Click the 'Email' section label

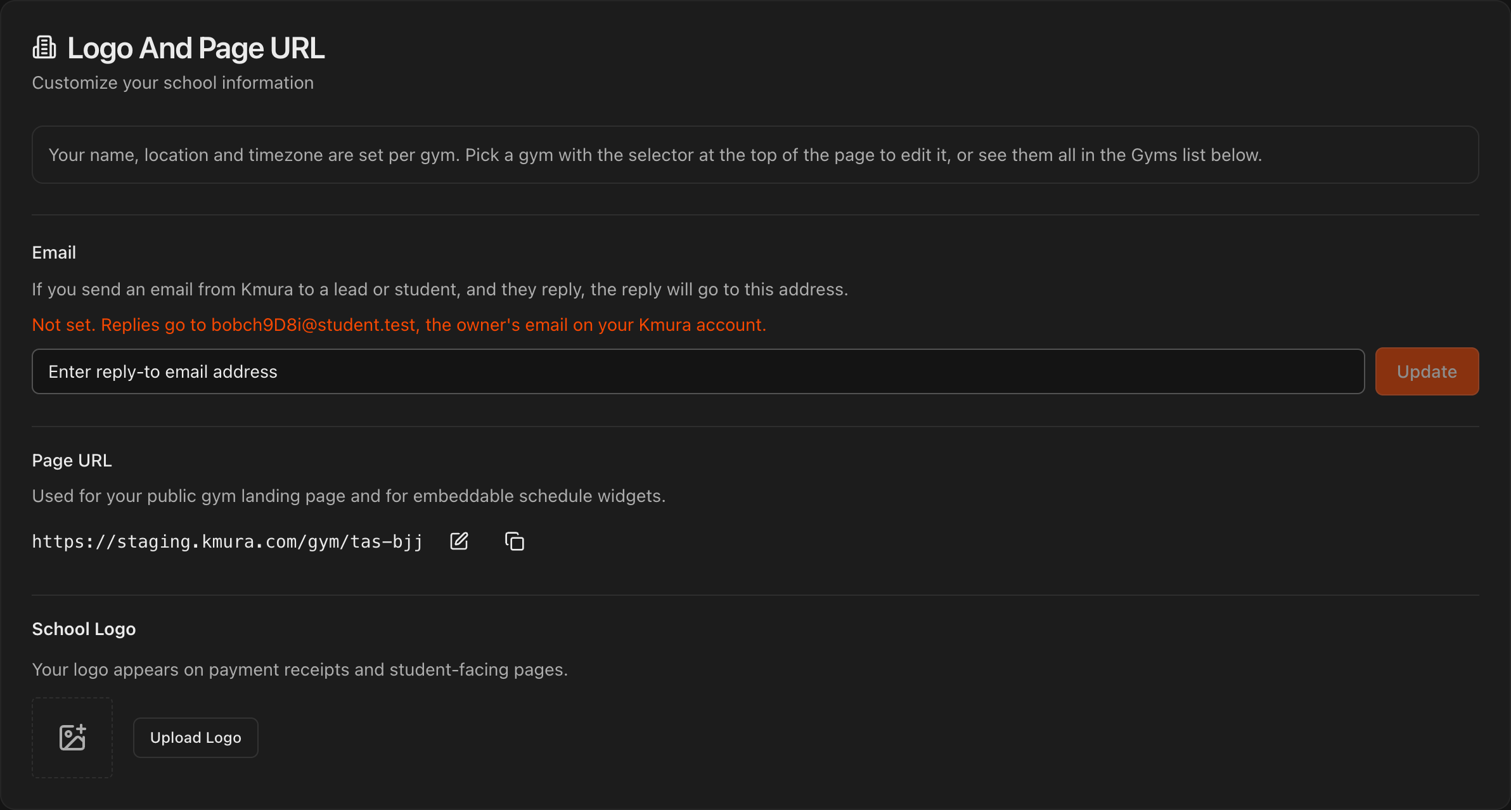coord(54,253)
